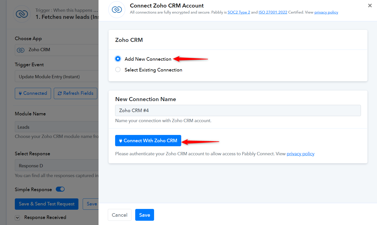Open the SOC2 Type 2 link

pyautogui.click(x=239, y=12)
